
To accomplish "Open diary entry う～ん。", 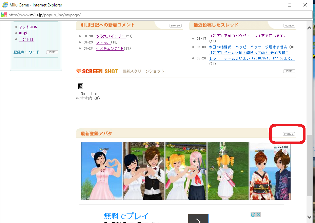I will pos(103,42).
